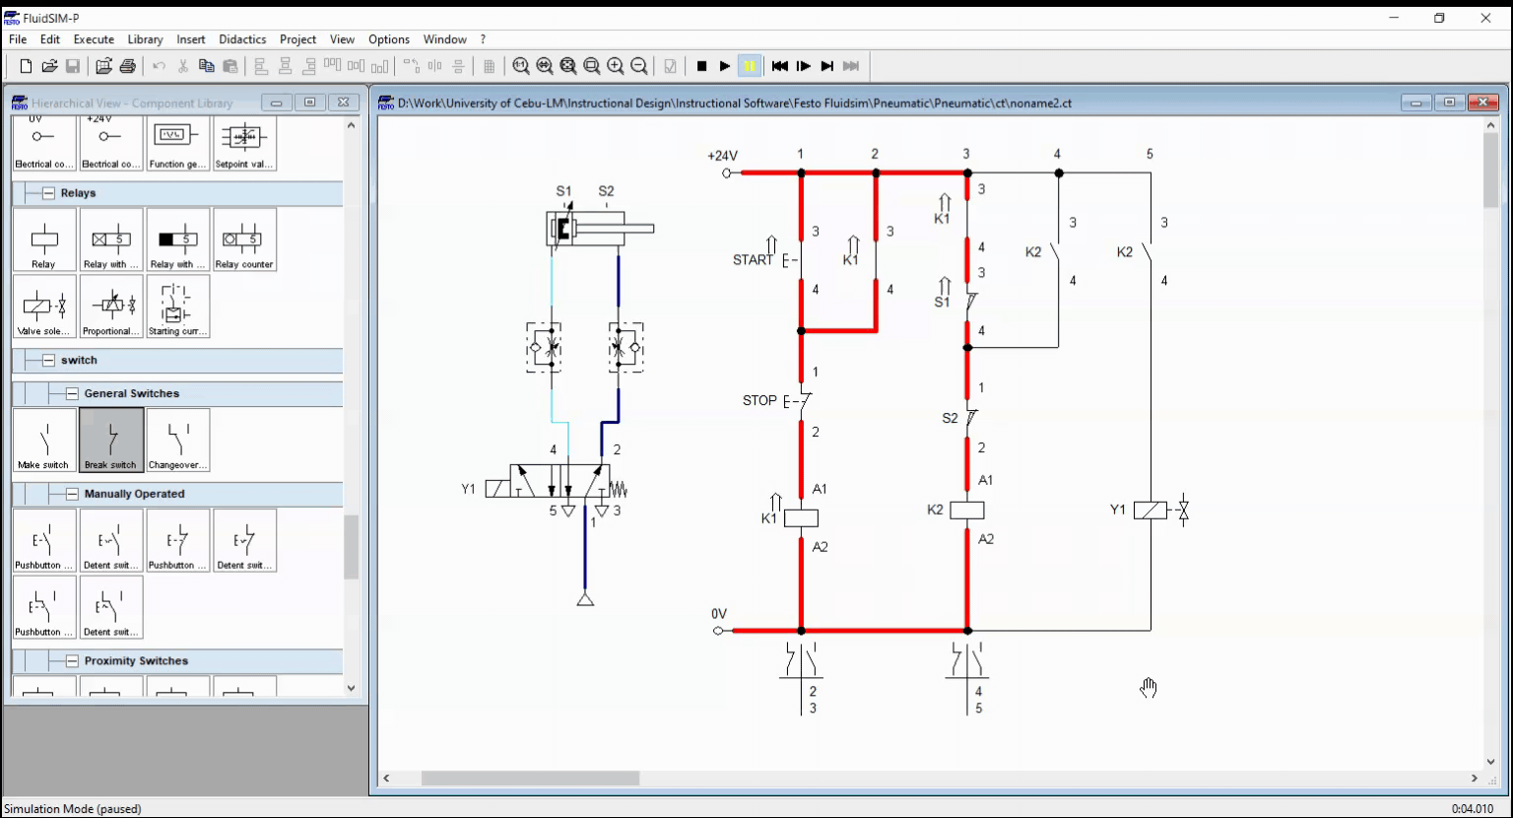This screenshot has width=1513, height=818.
Task: Open the File menu
Action: click(x=18, y=39)
